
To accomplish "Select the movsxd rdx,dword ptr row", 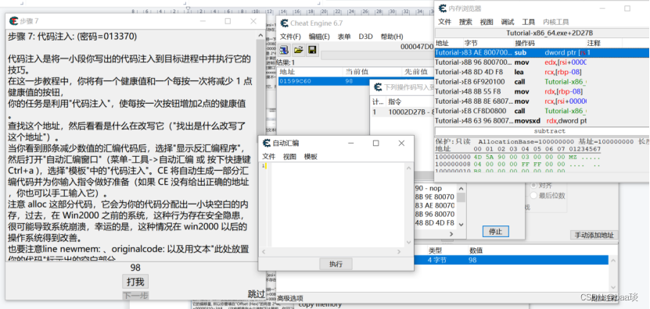I will [x=542, y=121].
